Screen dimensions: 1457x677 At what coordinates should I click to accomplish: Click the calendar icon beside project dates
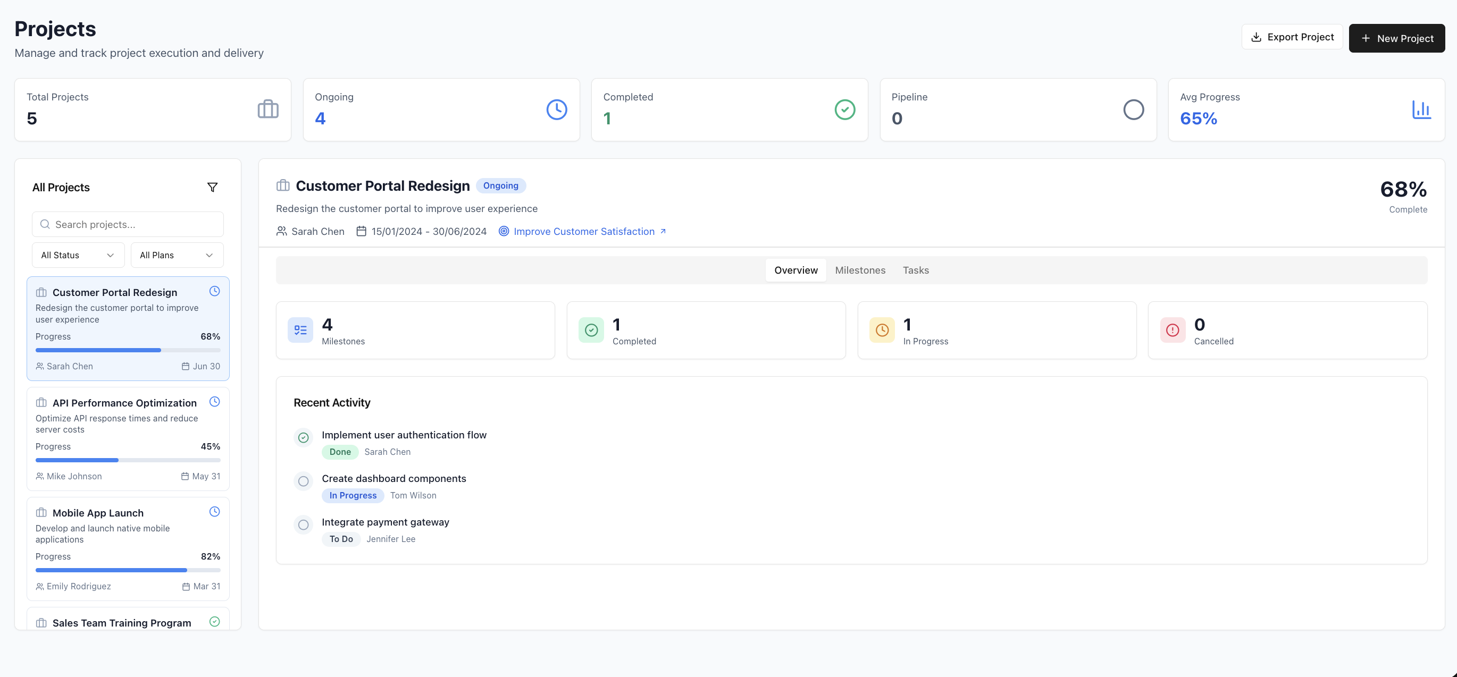coord(362,231)
